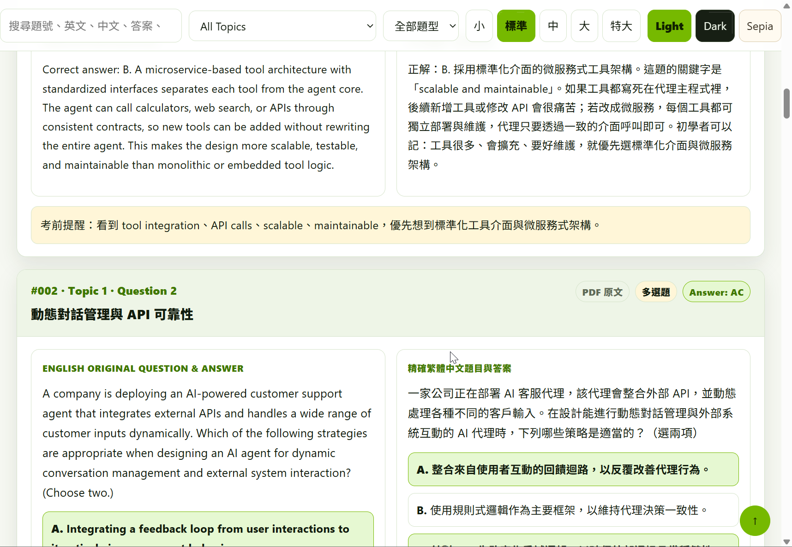792x547 pixels.
Task: Switch to the Dark theme
Action: [715, 26]
